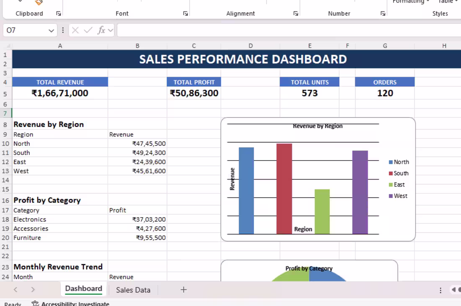Click the formula bar options dots
The image size is (461, 306).
pos(62,30)
